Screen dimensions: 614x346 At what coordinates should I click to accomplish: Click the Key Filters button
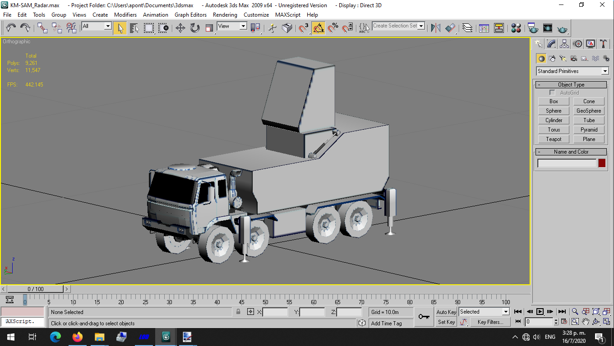click(490, 322)
